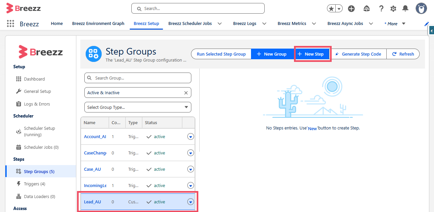This screenshot has width=434, height=212.
Task: Click the Type column header
Action: pyautogui.click(x=134, y=123)
